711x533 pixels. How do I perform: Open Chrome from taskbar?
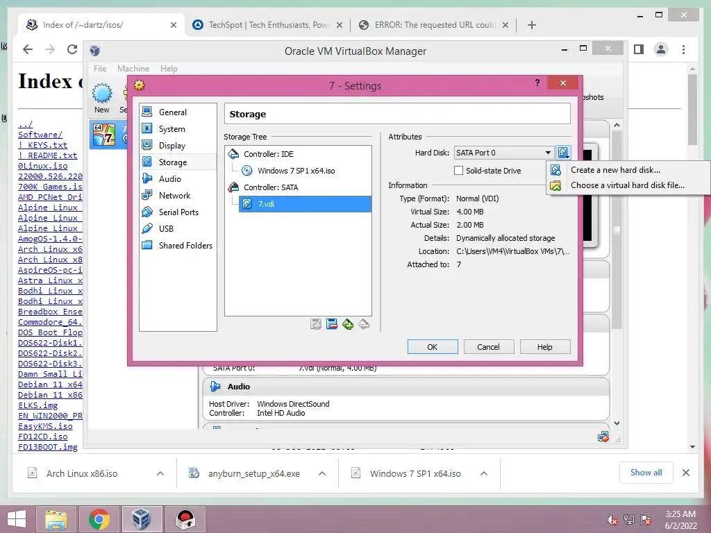coord(99,519)
